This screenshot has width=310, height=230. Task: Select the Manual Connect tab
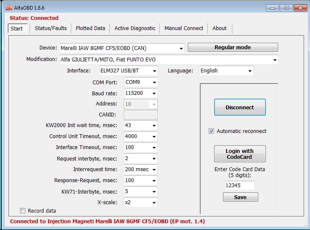tap(184, 28)
